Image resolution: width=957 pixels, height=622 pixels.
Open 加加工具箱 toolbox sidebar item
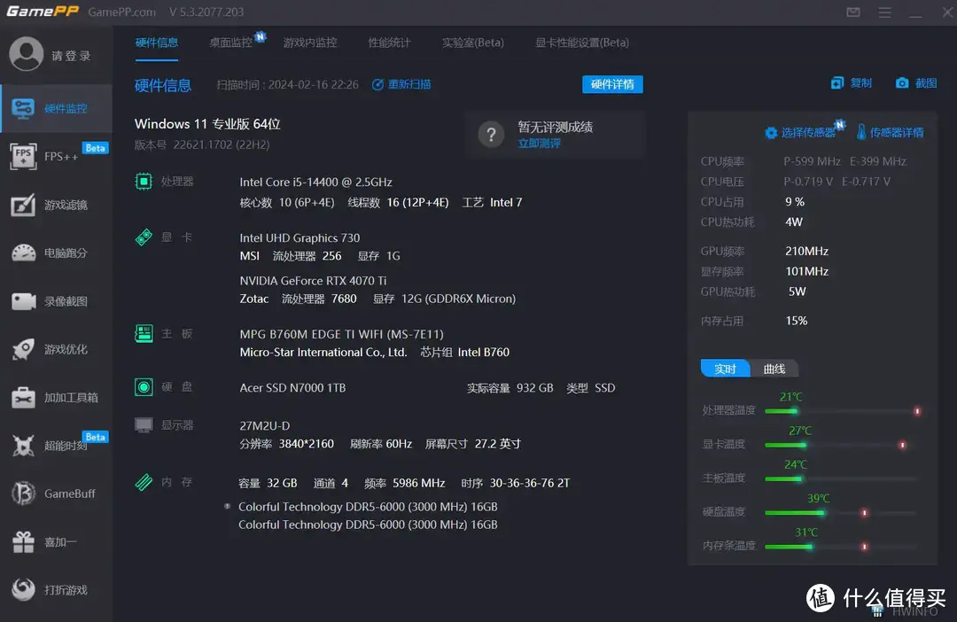[x=56, y=397]
